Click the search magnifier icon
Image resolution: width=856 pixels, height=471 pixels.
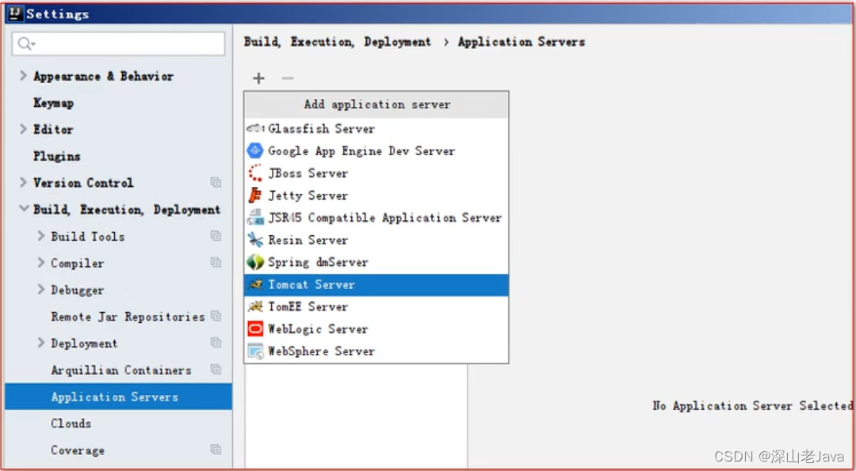point(25,44)
